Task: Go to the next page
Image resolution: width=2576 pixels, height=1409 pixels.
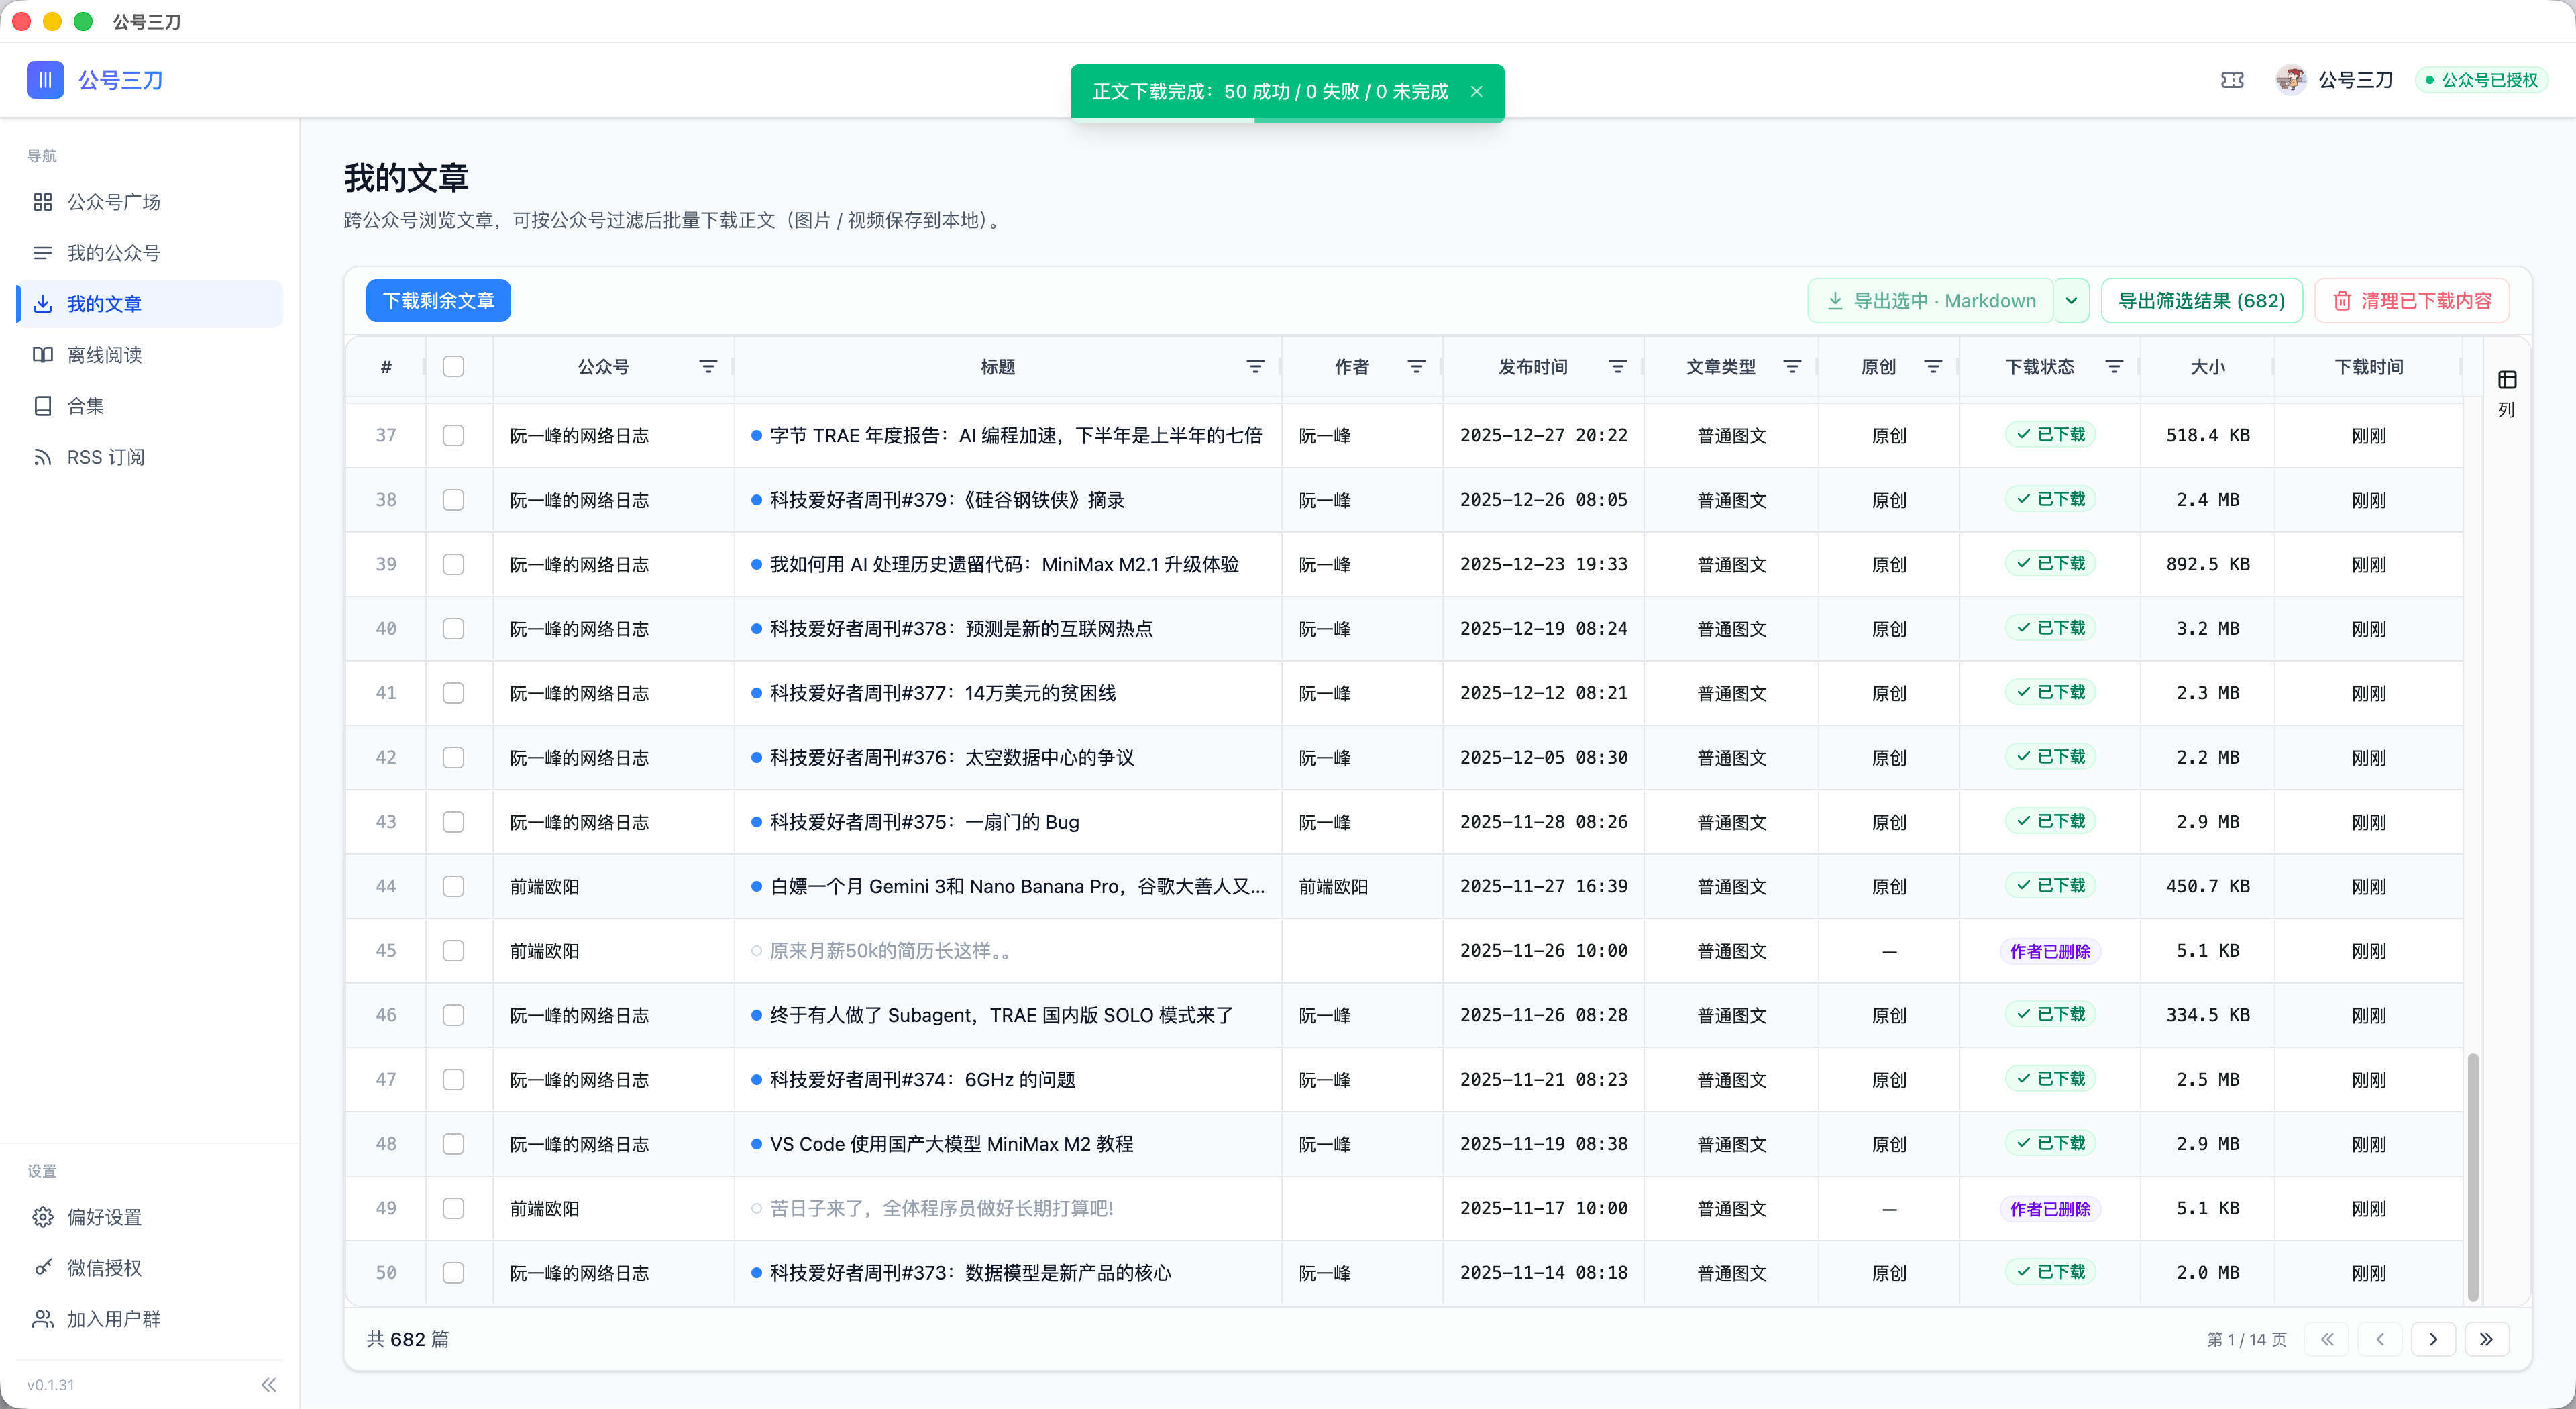Action: [x=2433, y=1339]
